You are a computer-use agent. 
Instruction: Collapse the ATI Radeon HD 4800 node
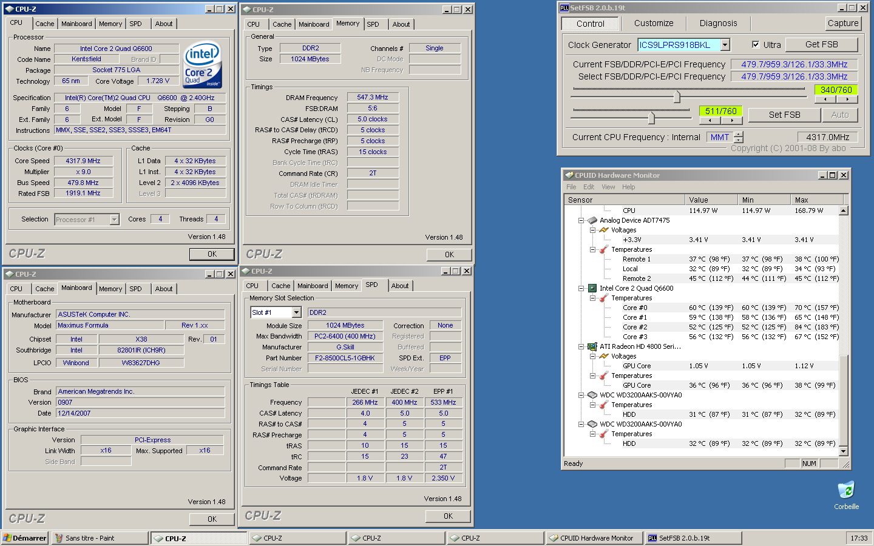(x=581, y=346)
